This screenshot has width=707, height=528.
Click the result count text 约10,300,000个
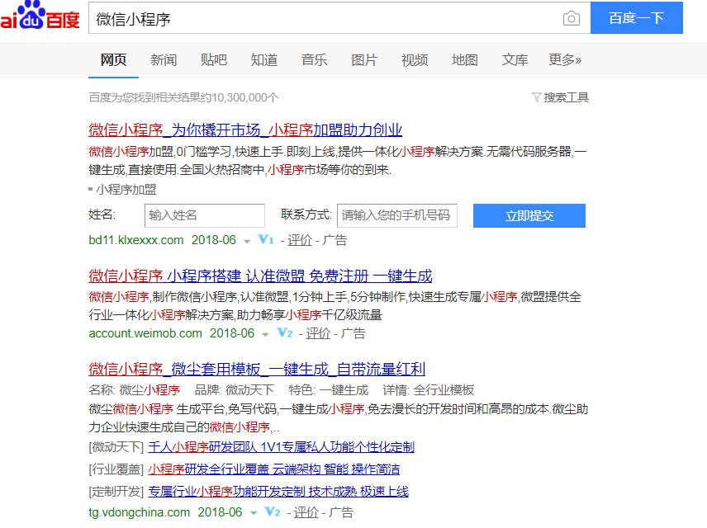(240, 97)
